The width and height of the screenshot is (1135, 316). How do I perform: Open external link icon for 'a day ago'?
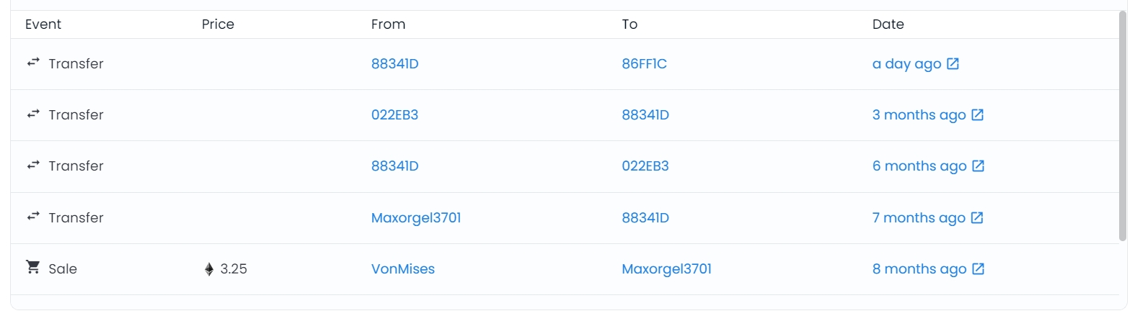[953, 64]
